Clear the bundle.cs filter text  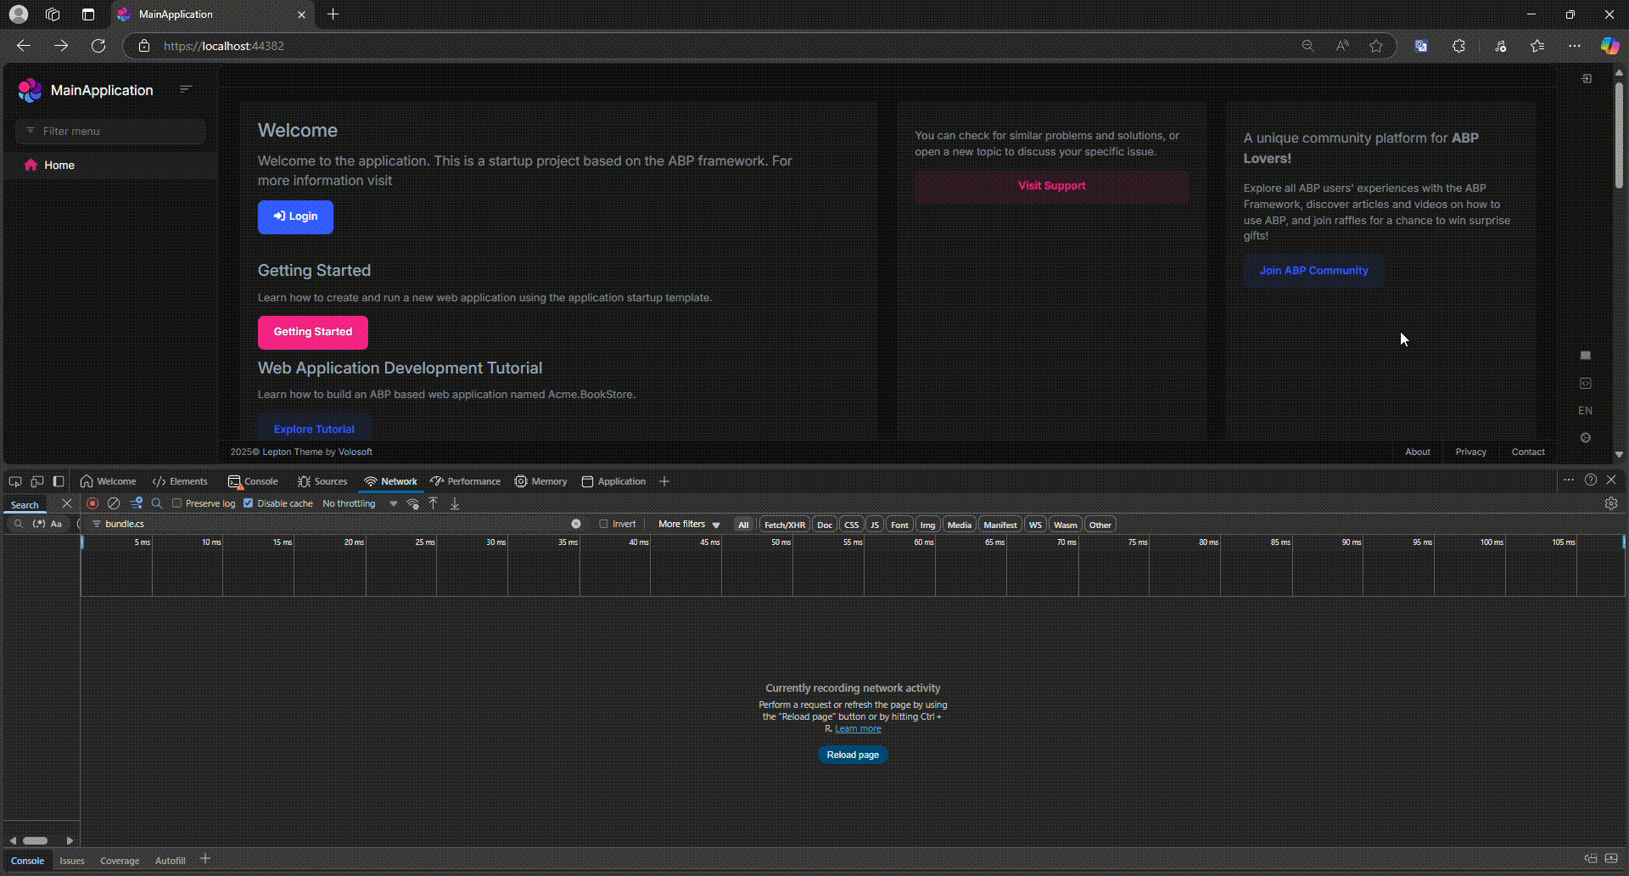click(x=576, y=524)
